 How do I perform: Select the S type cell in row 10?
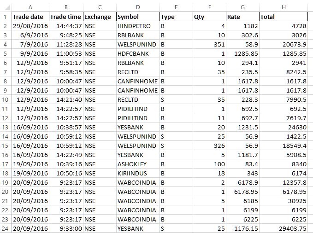click(176, 99)
